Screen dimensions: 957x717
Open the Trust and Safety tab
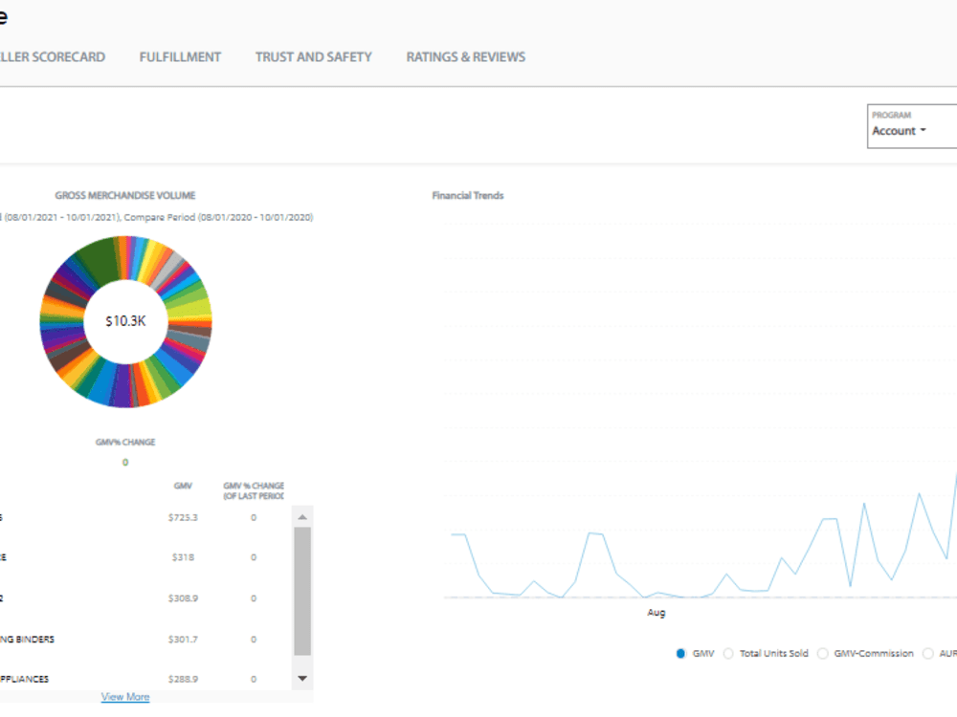tap(313, 57)
